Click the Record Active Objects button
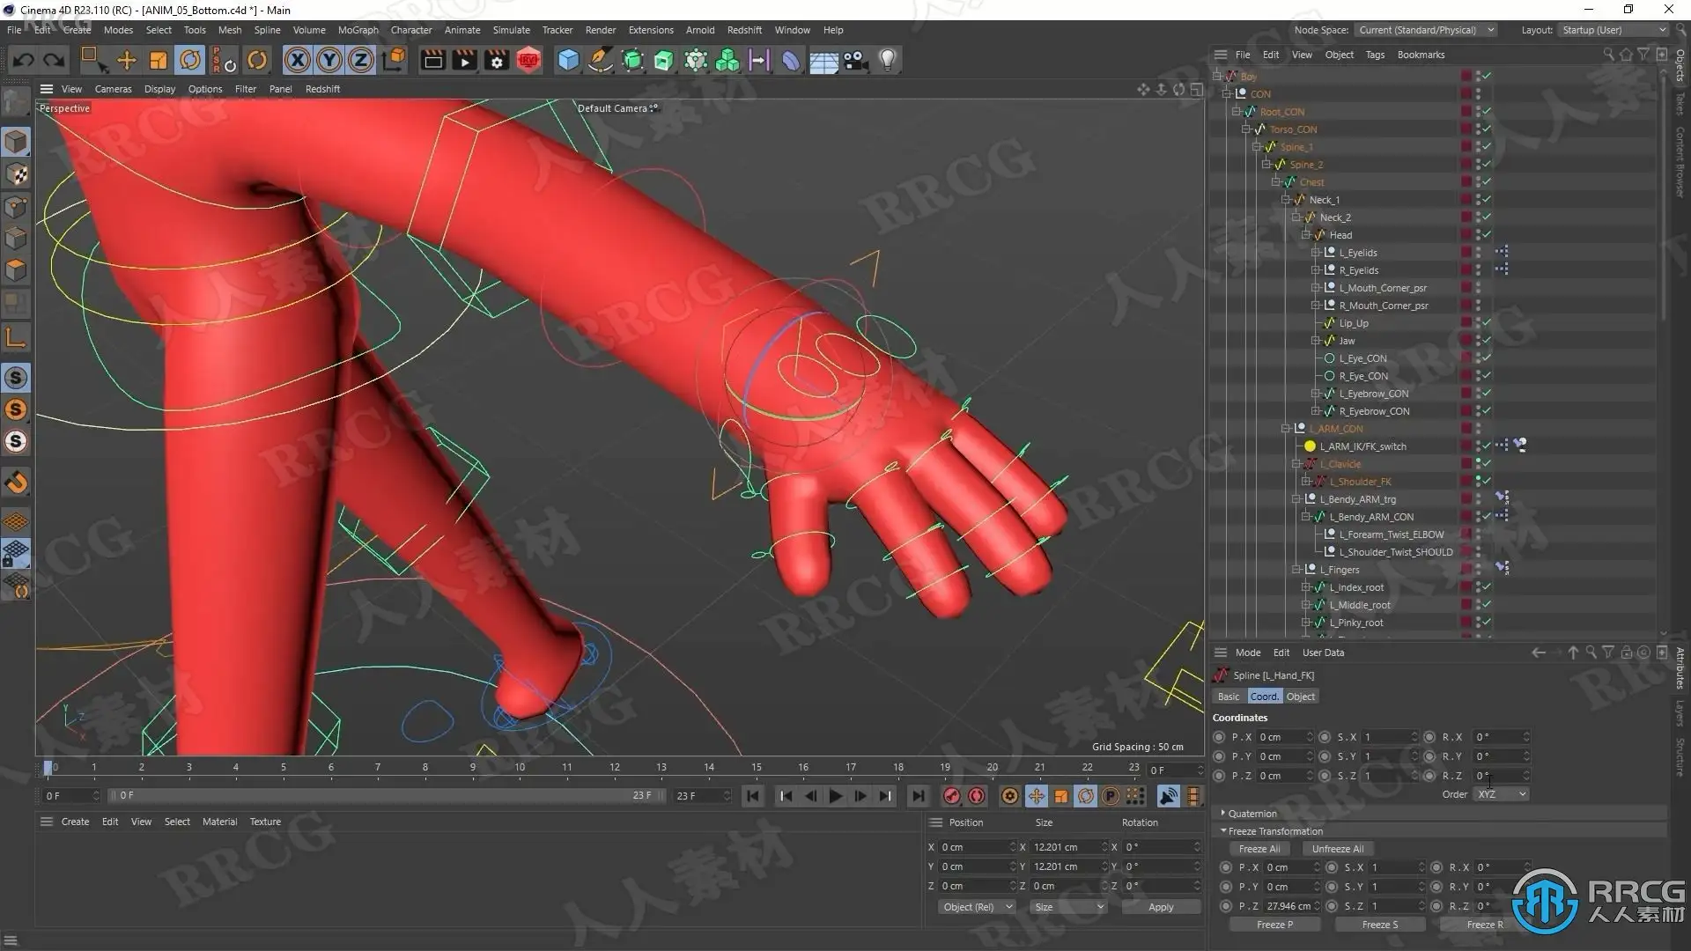 pos(951,796)
